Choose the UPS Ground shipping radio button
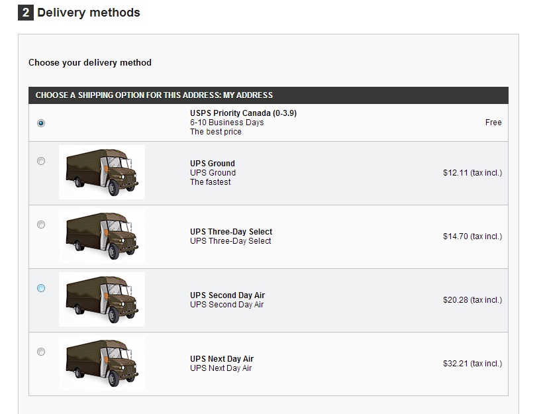This screenshot has width=545, height=414. point(41,161)
